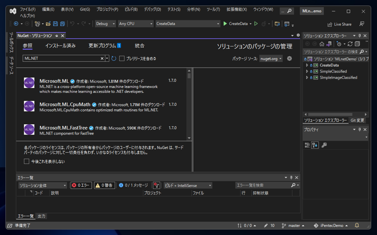Screen dimensions: 377x235
Task: Toggle the 0 警告 filter button
Action: point(105,185)
